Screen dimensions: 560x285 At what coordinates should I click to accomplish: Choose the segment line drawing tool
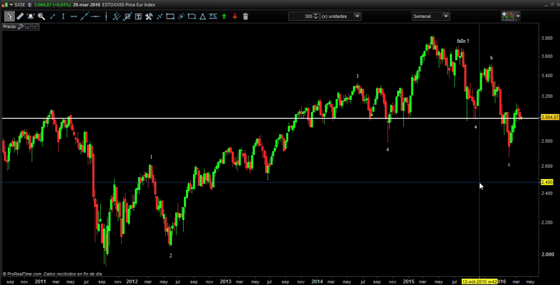[x=53, y=16]
